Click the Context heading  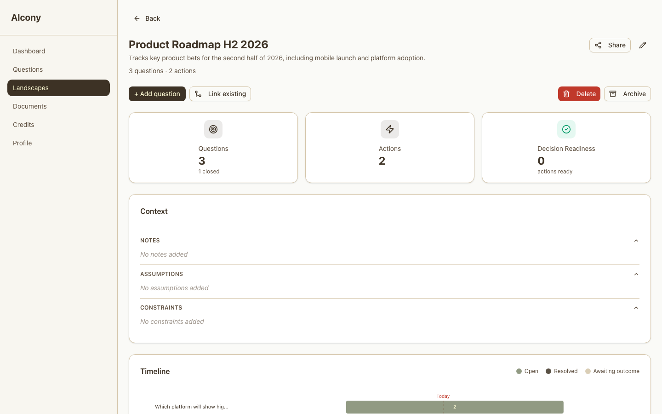coord(154,211)
